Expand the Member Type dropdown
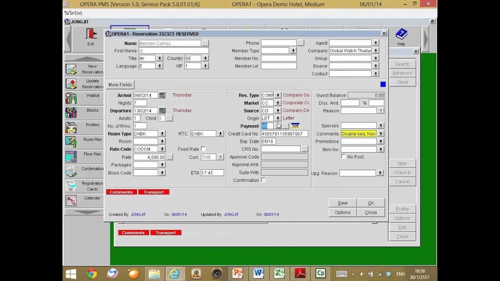The width and height of the screenshot is (500, 281). (293, 51)
